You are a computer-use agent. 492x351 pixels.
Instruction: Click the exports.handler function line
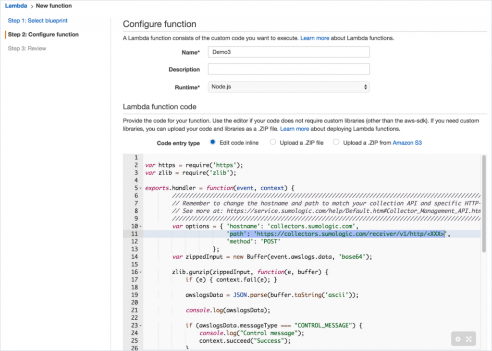[220, 188]
